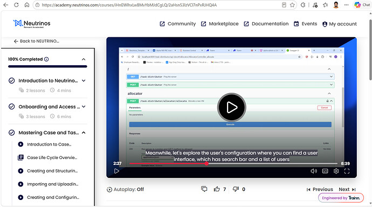Click the browser address bar URL
The image size is (372, 207).
click(x=129, y=5)
